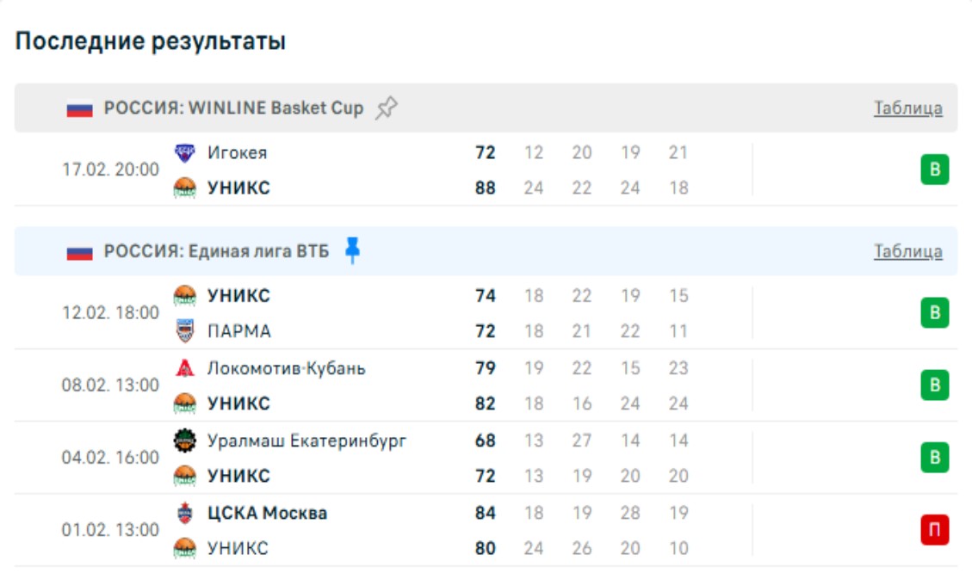Select the Игокея team name
Screen dimensions: 972x573
coord(237,153)
